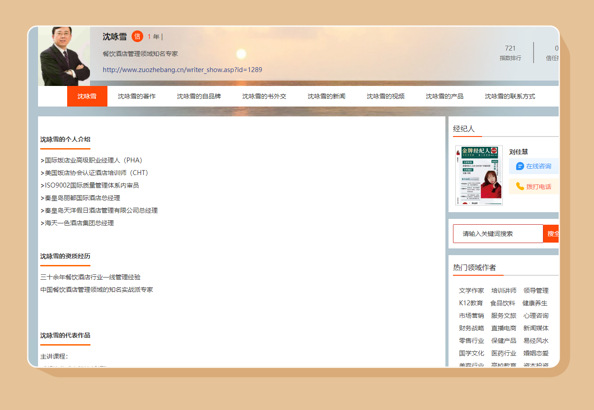
Task: Click the orange 信 verification badge
Action: pyautogui.click(x=137, y=36)
